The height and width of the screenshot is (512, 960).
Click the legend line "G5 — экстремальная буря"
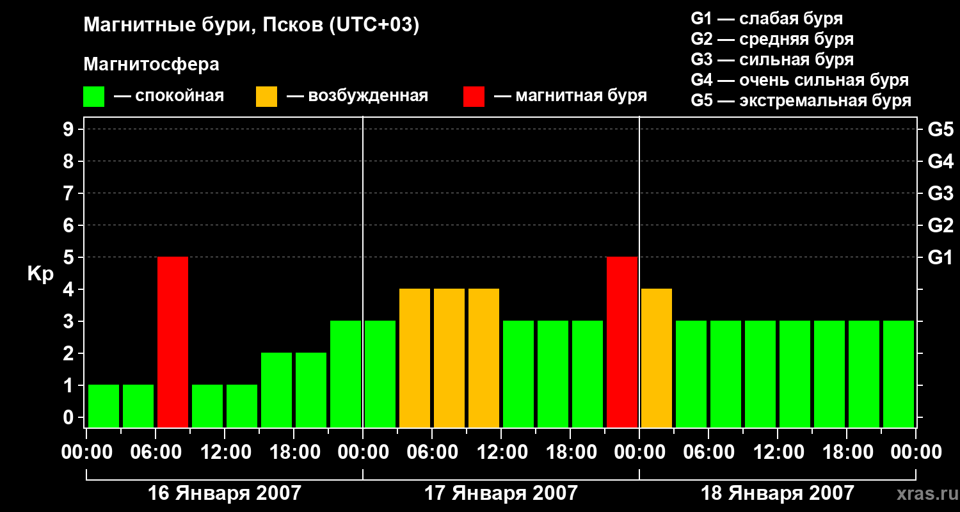tap(801, 100)
